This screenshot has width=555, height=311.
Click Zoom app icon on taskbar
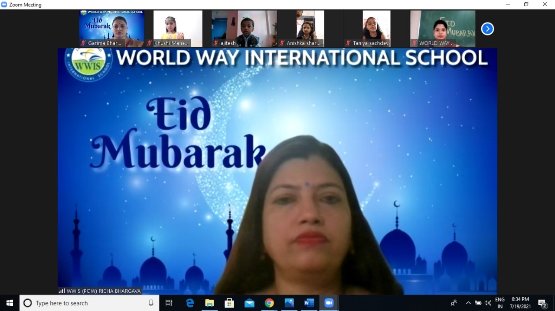(329, 303)
